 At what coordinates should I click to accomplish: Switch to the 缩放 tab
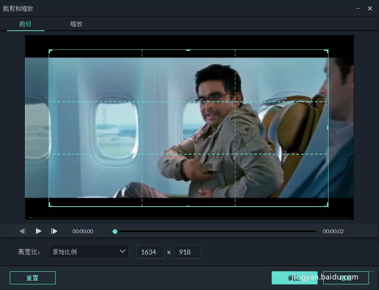click(x=76, y=24)
